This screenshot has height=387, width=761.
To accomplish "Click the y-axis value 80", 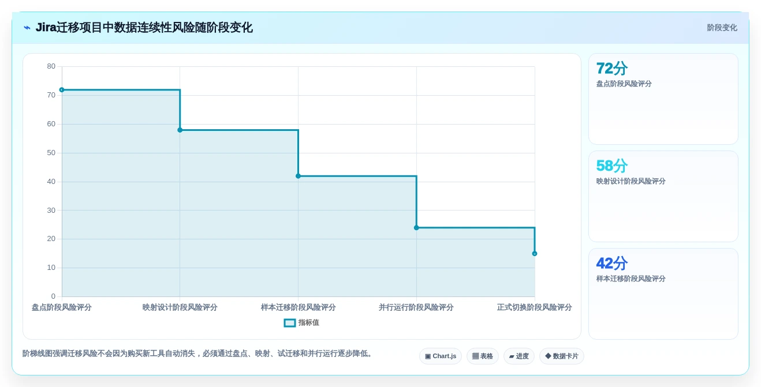I will pyautogui.click(x=51, y=66).
